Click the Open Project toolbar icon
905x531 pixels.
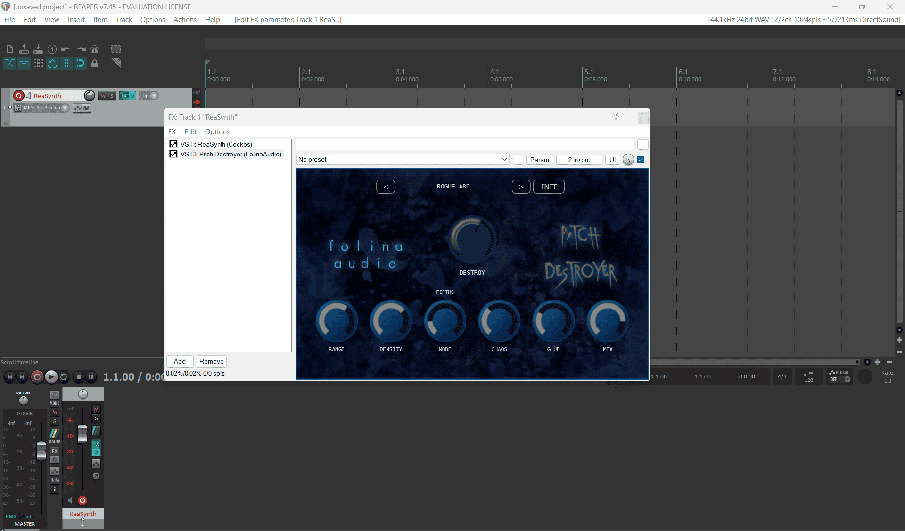pos(24,49)
